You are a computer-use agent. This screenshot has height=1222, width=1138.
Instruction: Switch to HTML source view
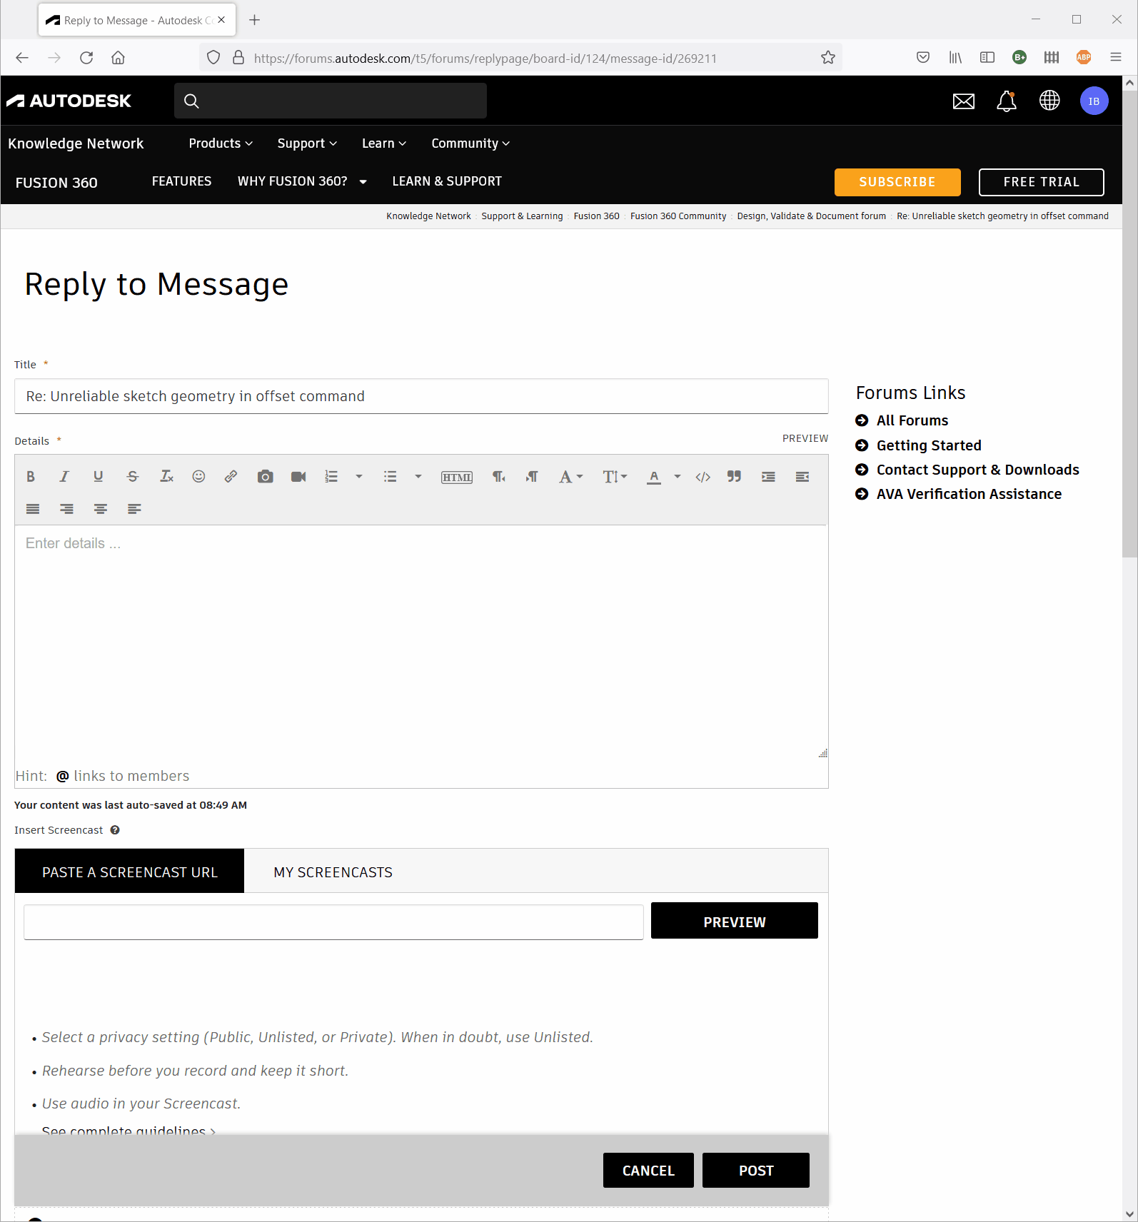pyautogui.click(x=457, y=478)
